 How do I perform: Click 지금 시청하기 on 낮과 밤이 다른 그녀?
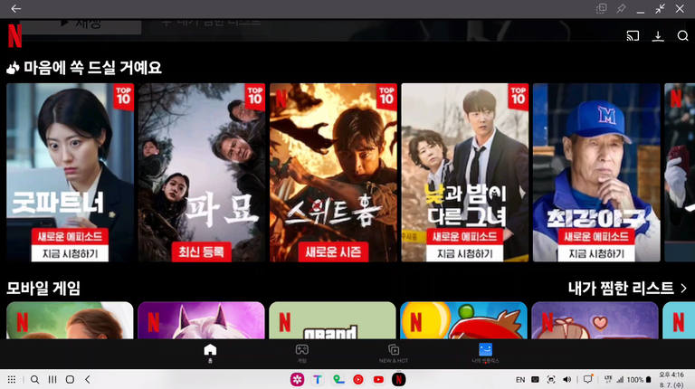(x=464, y=253)
